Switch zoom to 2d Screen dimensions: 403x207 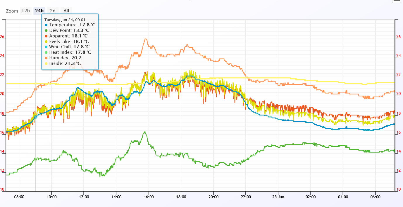(x=53, y=11)
